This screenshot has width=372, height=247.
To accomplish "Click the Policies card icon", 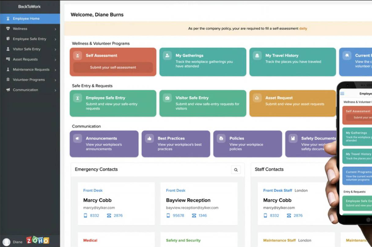I will pos(221,138).
